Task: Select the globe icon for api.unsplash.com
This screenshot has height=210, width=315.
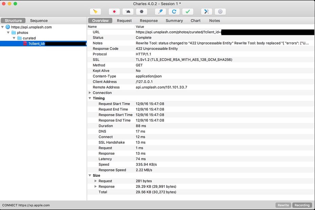Action: 7,27
